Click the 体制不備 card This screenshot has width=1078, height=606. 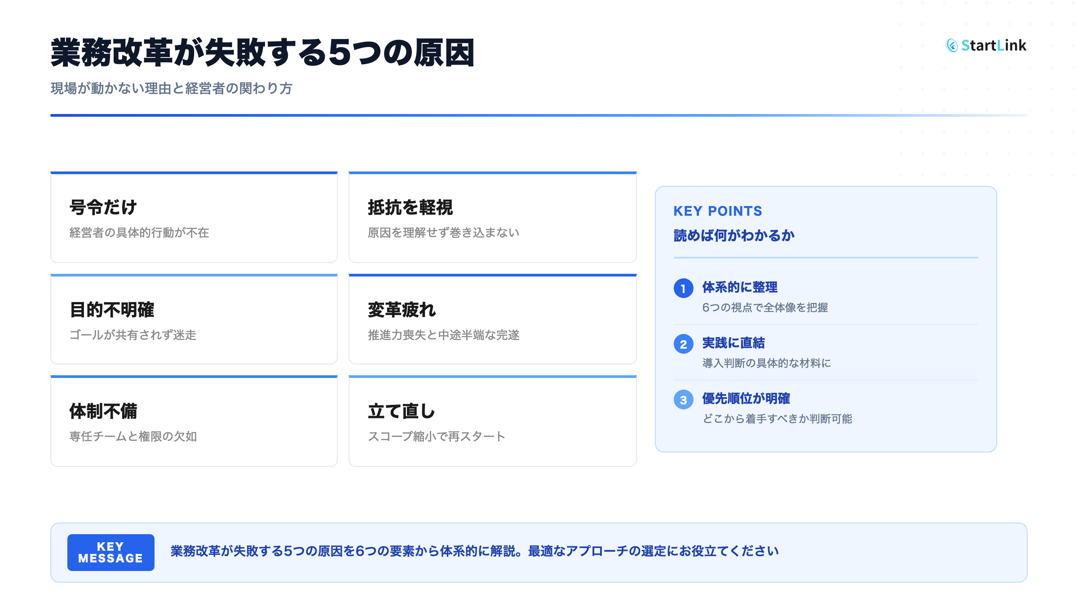(194, 422)
